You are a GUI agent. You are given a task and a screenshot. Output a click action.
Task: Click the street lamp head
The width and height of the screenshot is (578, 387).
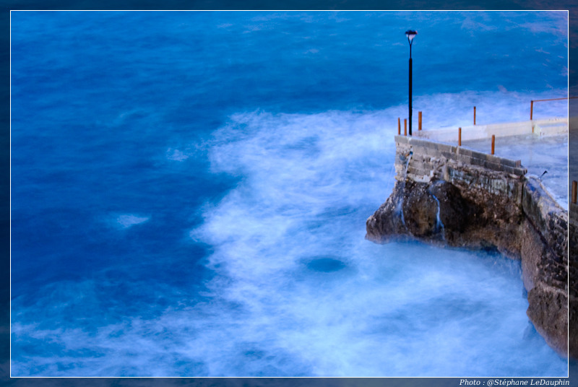point(410,34)
